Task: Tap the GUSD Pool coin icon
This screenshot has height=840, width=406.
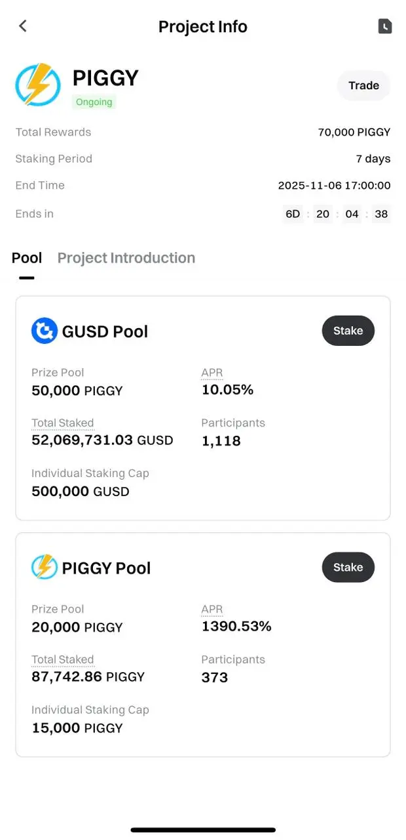Action: tap(45, 331)
